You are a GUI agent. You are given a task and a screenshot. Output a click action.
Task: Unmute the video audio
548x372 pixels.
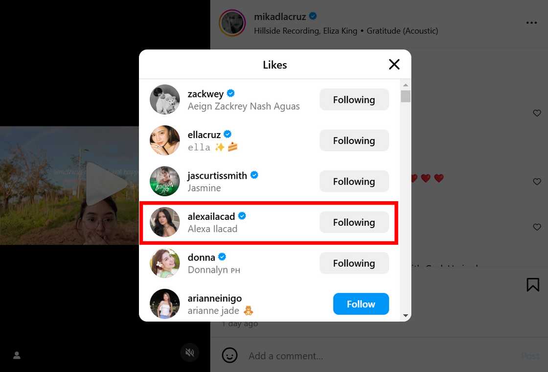click(190, 352)
